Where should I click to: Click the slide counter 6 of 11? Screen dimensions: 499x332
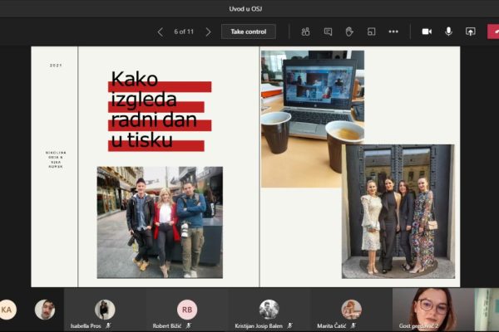pos(183,32)
